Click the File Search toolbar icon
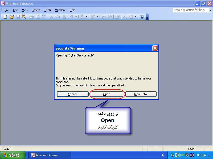Viewport: 213px width, 159px height. tap(24, 17)
